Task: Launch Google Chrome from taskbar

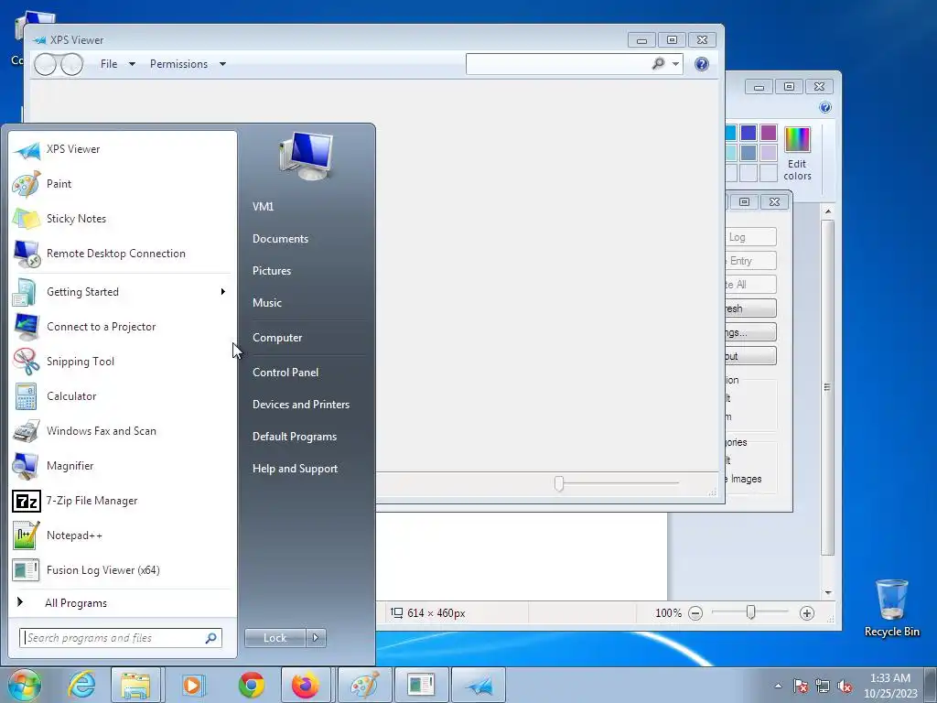Action: coord(252,685)
